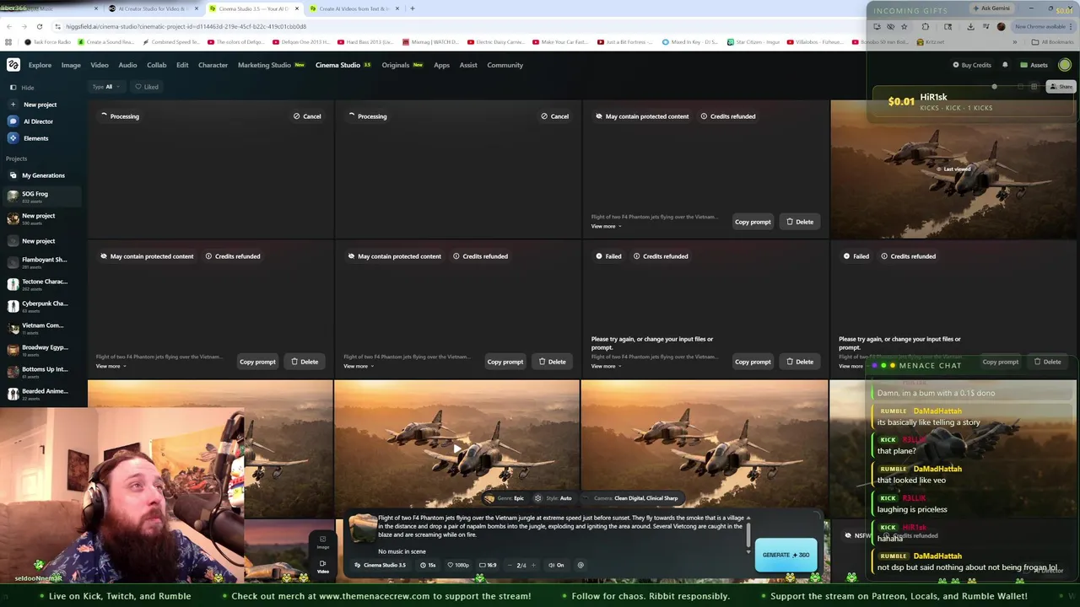Open My Generations in sidebar
The width and height of the screenshot is (1080, 607).
point(43,175)
